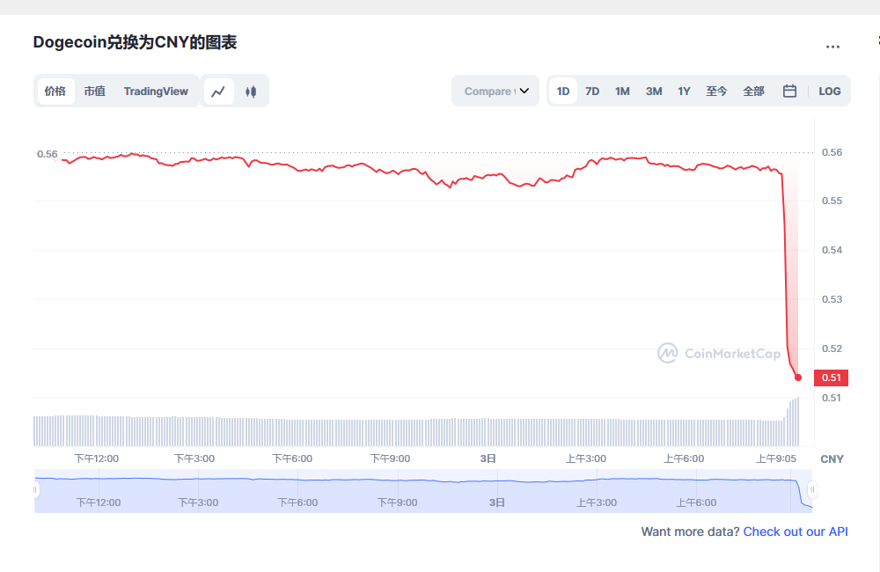Show the 全部 (all) time range
This screenshot has width=880, height=572.
pyautogui.click(x=753, y=91)
